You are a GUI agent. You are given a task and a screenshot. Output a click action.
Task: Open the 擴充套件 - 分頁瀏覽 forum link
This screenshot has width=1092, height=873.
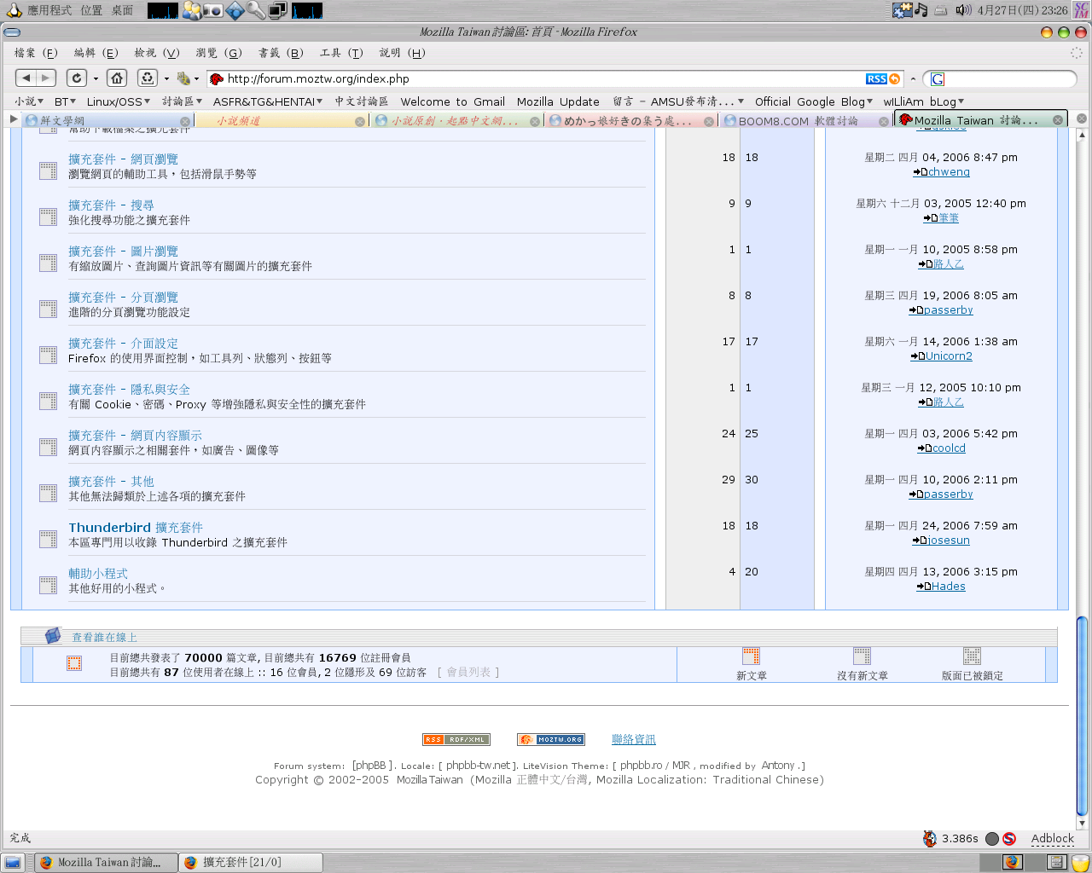123,298
